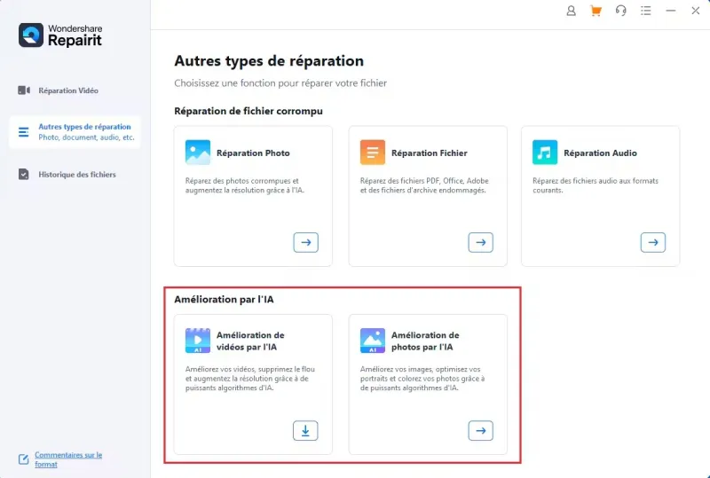Viewport: 710px width, 478px height.
Task: Select Réparation Vidéo in sidebar
Action: click(67, 90)
